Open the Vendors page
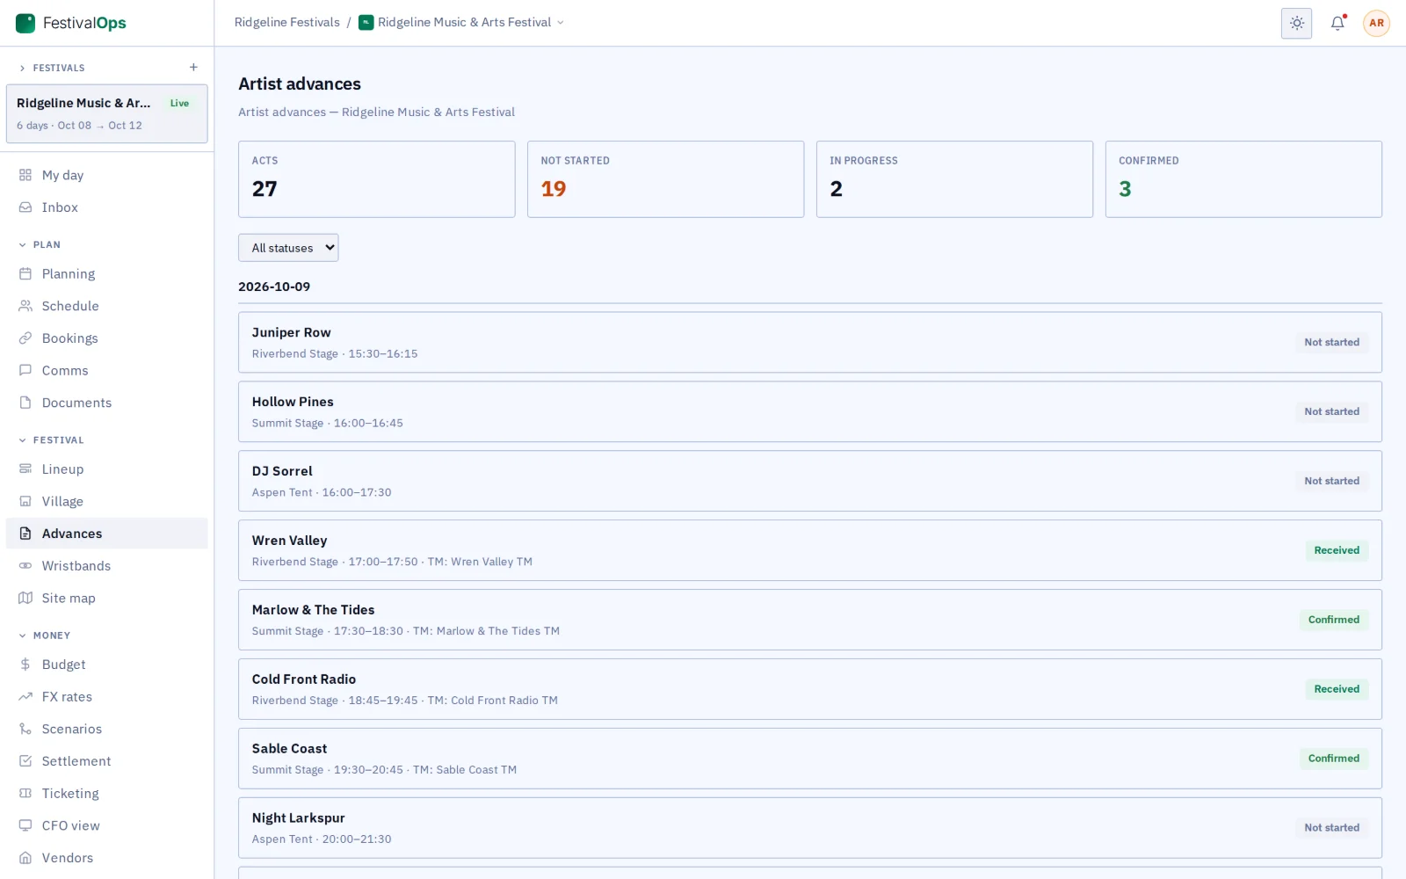Viewport: 1406px width, 879px height. (107, 858)
